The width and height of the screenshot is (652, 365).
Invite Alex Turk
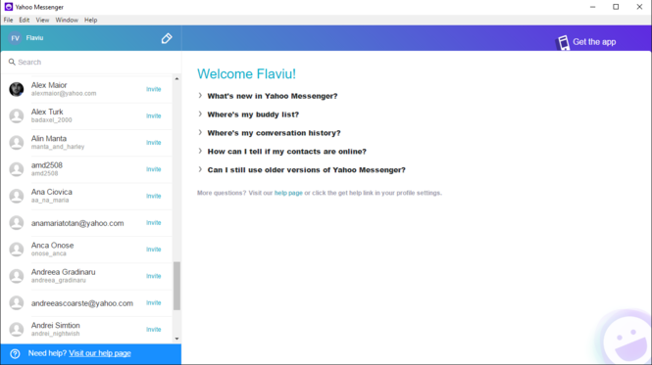tap(153, 115)
